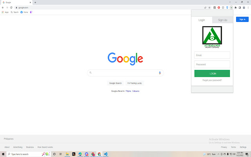Switch to the Login tab in popup
This screenshot has height=157, width=251.
pos(202,20)
